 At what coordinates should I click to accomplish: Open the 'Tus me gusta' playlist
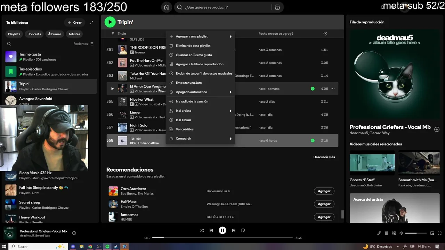[x=51, y=57]
